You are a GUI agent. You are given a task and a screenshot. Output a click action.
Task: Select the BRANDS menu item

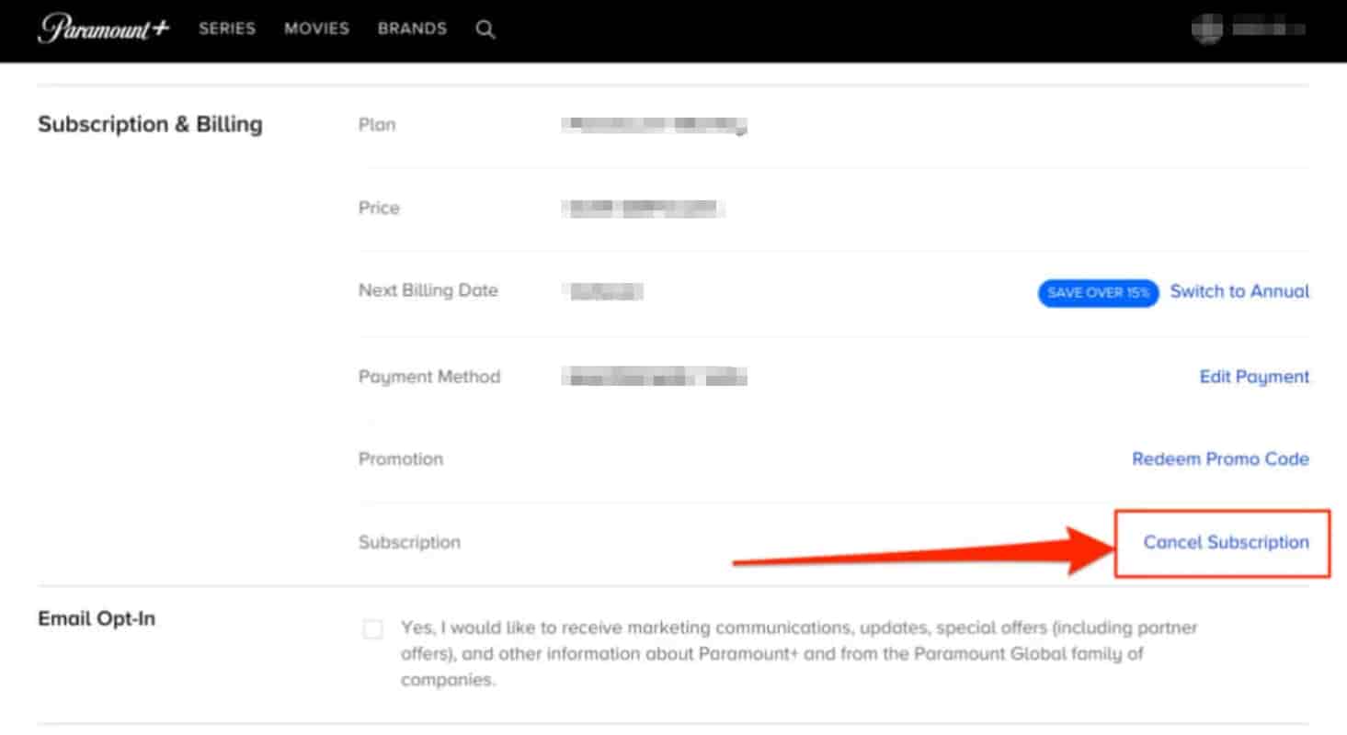pyautogui.click(x=412, y=28)
